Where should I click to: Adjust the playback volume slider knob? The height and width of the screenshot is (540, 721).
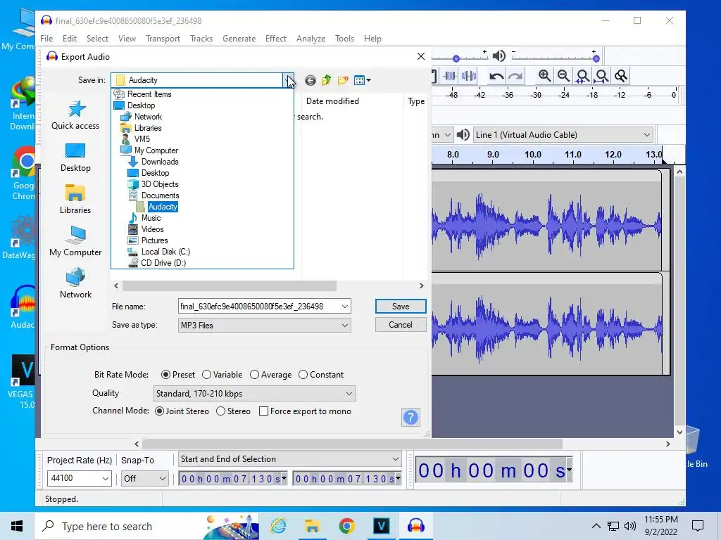[x=596, y=59]
